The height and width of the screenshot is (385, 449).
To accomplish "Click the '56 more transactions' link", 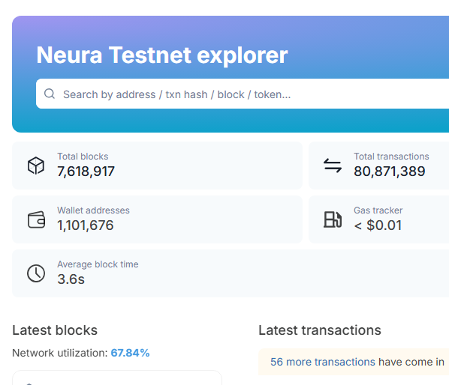I will 323,362.
